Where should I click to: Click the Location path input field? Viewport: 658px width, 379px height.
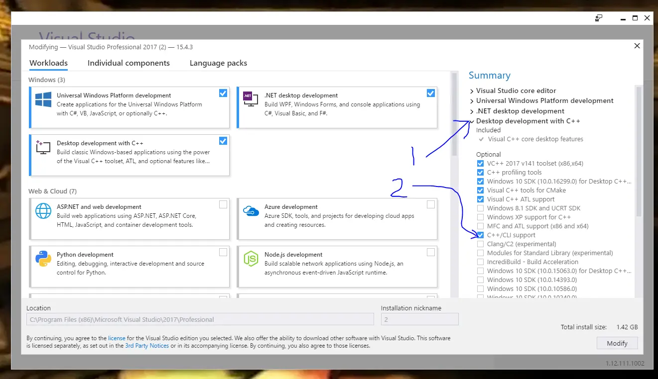click(x=200, y=319)
